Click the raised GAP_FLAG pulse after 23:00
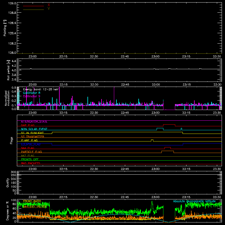This screenshot has width=225, height=225. (x=169, y=125)
